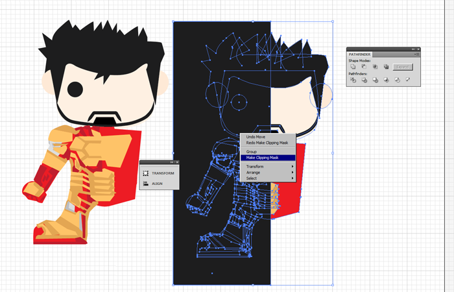Choose Redo Make Clipping Mask

pyautogui.click(x=268, y=143)
